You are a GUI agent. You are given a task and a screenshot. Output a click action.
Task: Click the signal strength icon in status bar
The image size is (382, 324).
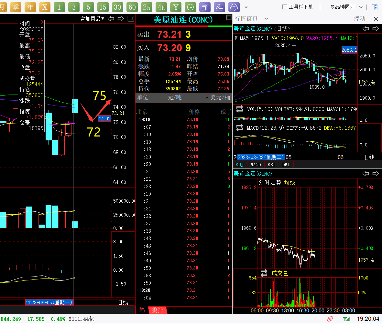point(346,319)
